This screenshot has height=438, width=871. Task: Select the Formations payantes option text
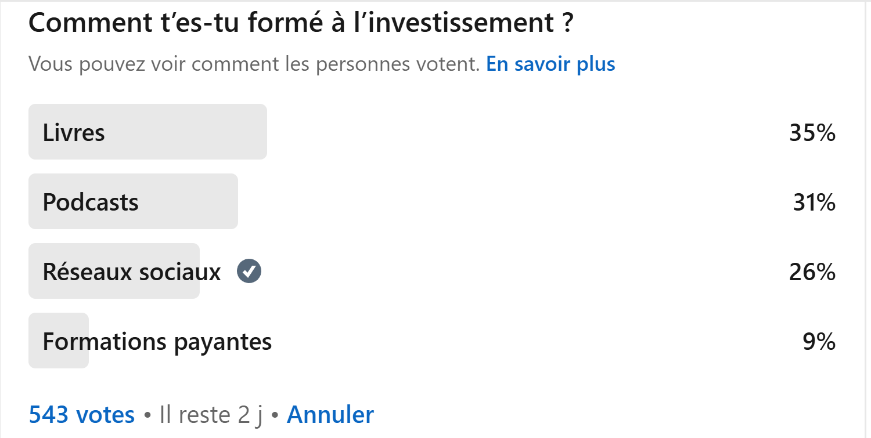click(x=157, y=342)
